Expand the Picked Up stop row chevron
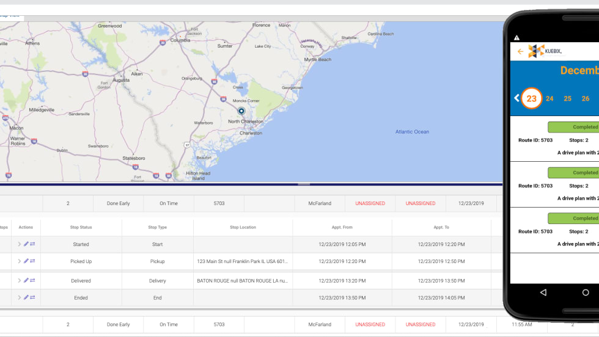This screenshot has height=337, width=599. coord(19,261)
